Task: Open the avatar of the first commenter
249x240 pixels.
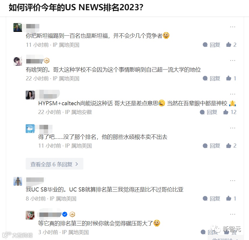Action: pyautogui.click(x=17, y=27)
